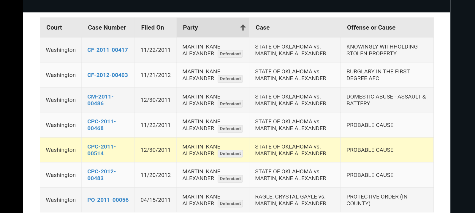Select the RAGLE, CRYSTAL GAYLE case cell
The image size is (475, 213).
(x=295, y=200)
